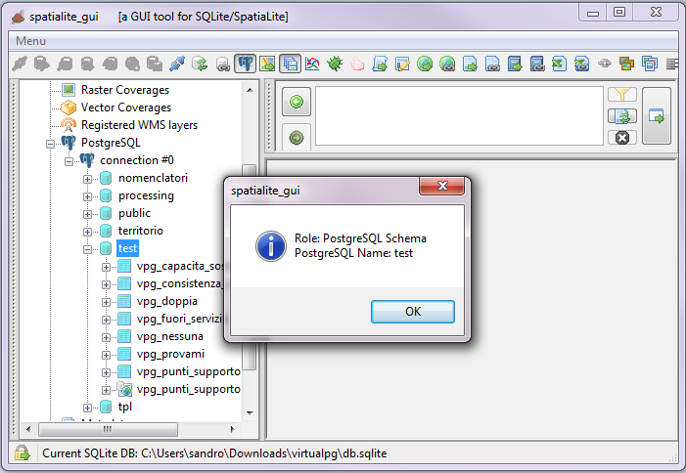Expand the public schema
Screen dimensions: 686x473
tap(87, 214)
